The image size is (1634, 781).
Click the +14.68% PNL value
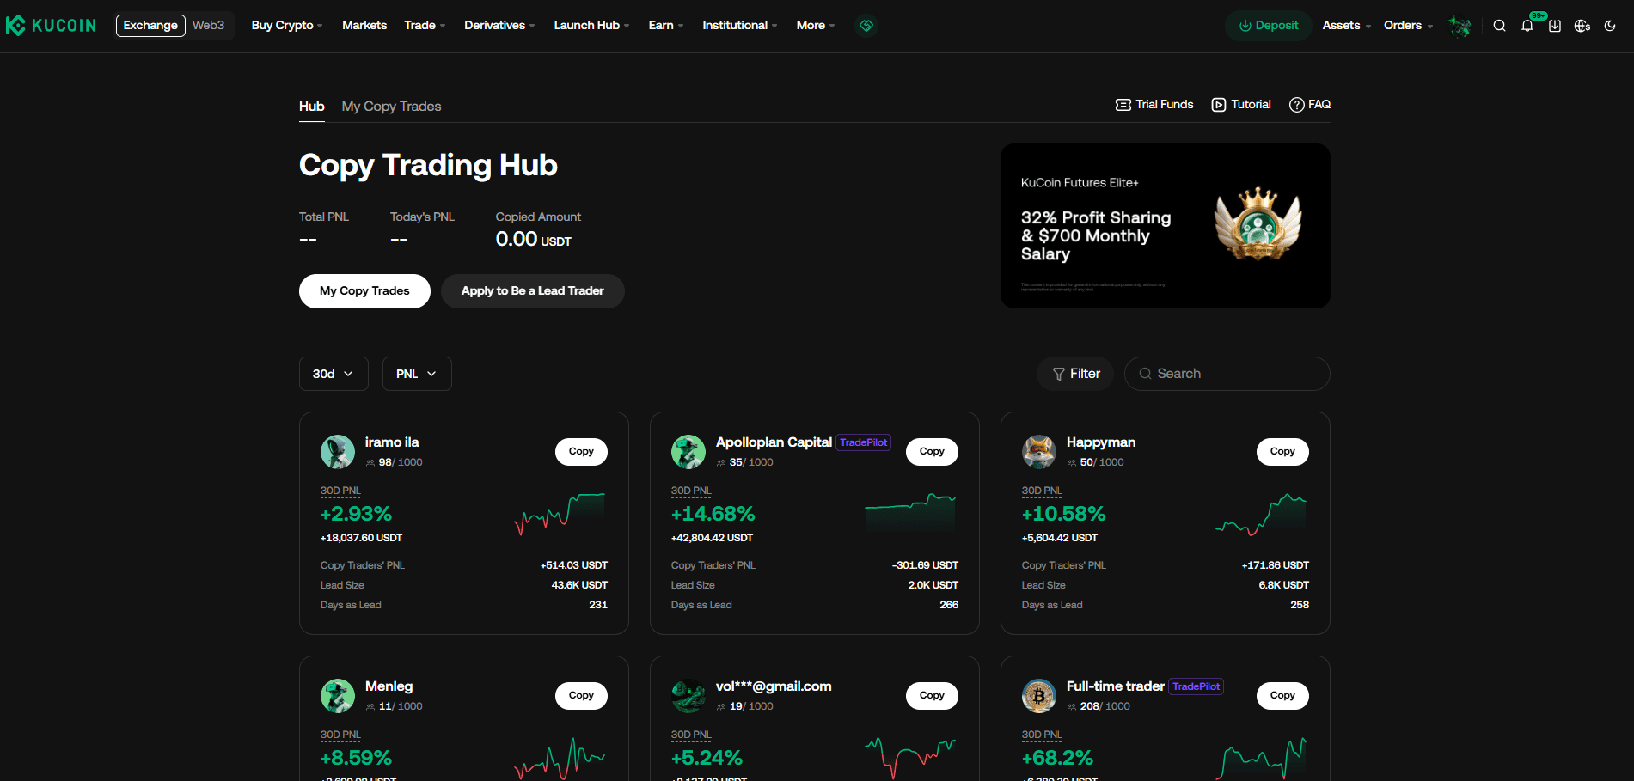click(713, 514)
